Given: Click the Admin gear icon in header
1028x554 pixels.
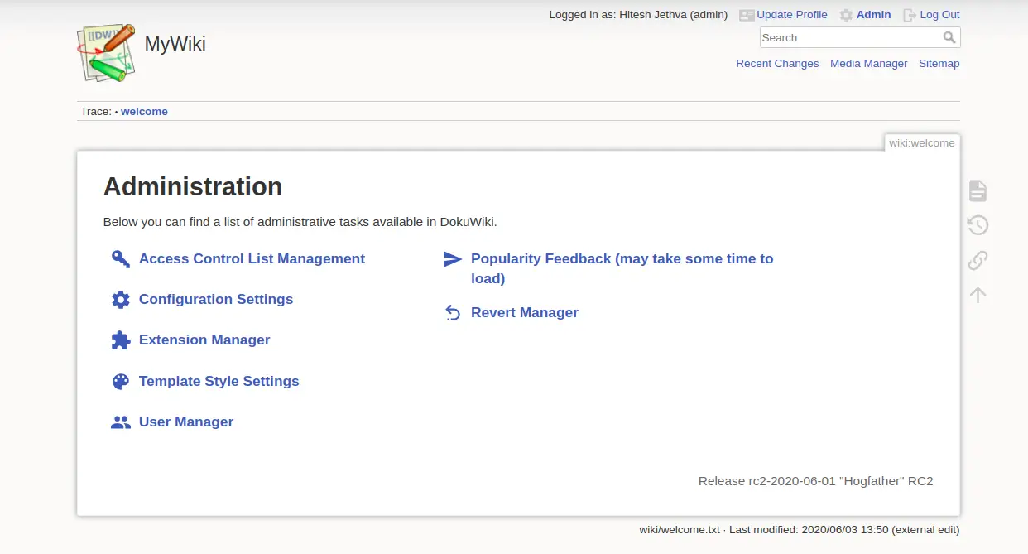Looking at the screenshot, I should (x=846, y=15).
